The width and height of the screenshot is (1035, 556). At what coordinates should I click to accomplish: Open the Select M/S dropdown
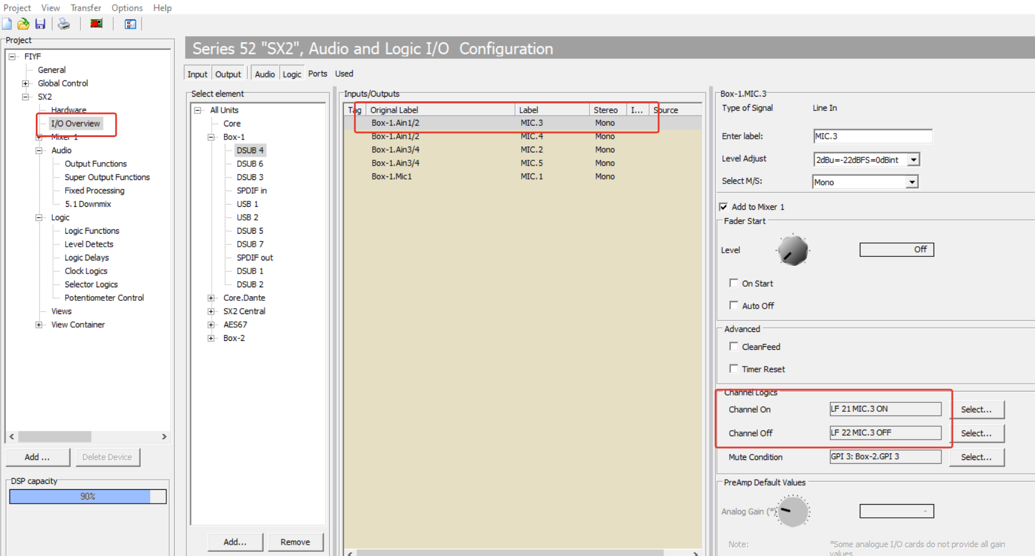[x=912, y=182]
